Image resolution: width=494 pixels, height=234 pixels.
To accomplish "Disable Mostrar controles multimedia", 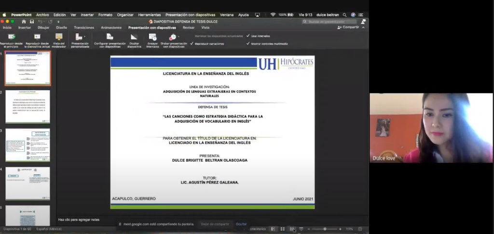I will pos(248,44).
